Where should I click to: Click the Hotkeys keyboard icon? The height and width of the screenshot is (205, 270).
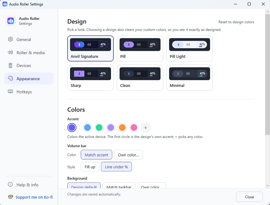(x=10, y=91)
